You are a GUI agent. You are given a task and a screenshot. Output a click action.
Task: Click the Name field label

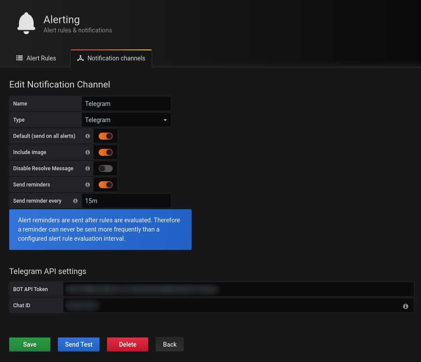coord(20,104)
